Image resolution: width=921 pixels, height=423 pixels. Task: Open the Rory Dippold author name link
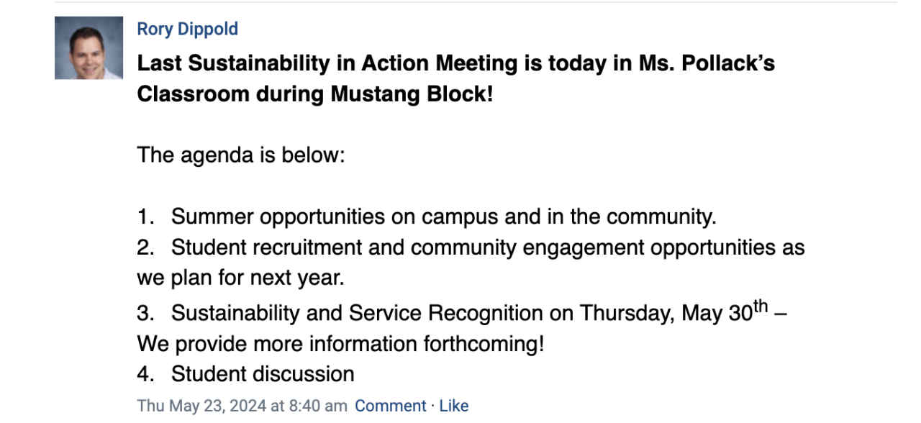pyautogui.click(x=187, y=29)
